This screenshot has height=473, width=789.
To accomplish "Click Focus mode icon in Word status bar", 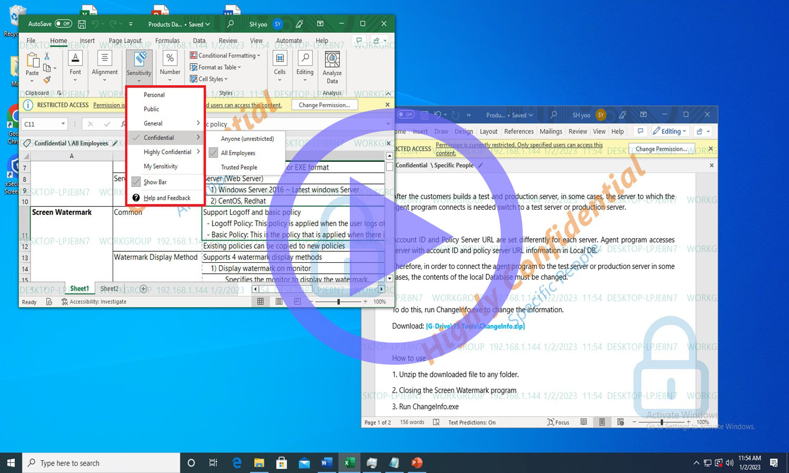I will click(x=558, y=422).
